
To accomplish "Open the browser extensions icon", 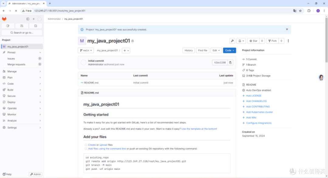I will [x=309, y=11].
